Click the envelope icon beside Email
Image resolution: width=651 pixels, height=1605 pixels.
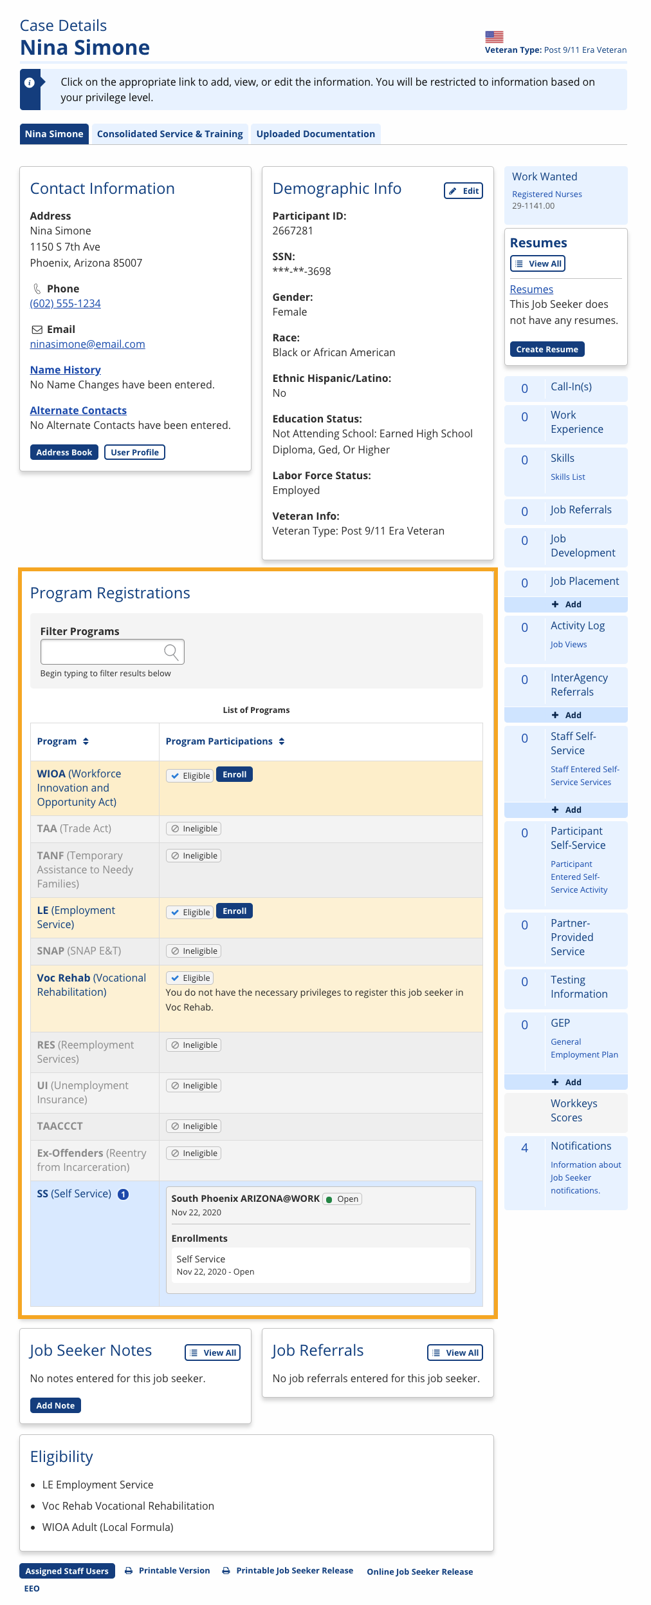tap(37, 329)
